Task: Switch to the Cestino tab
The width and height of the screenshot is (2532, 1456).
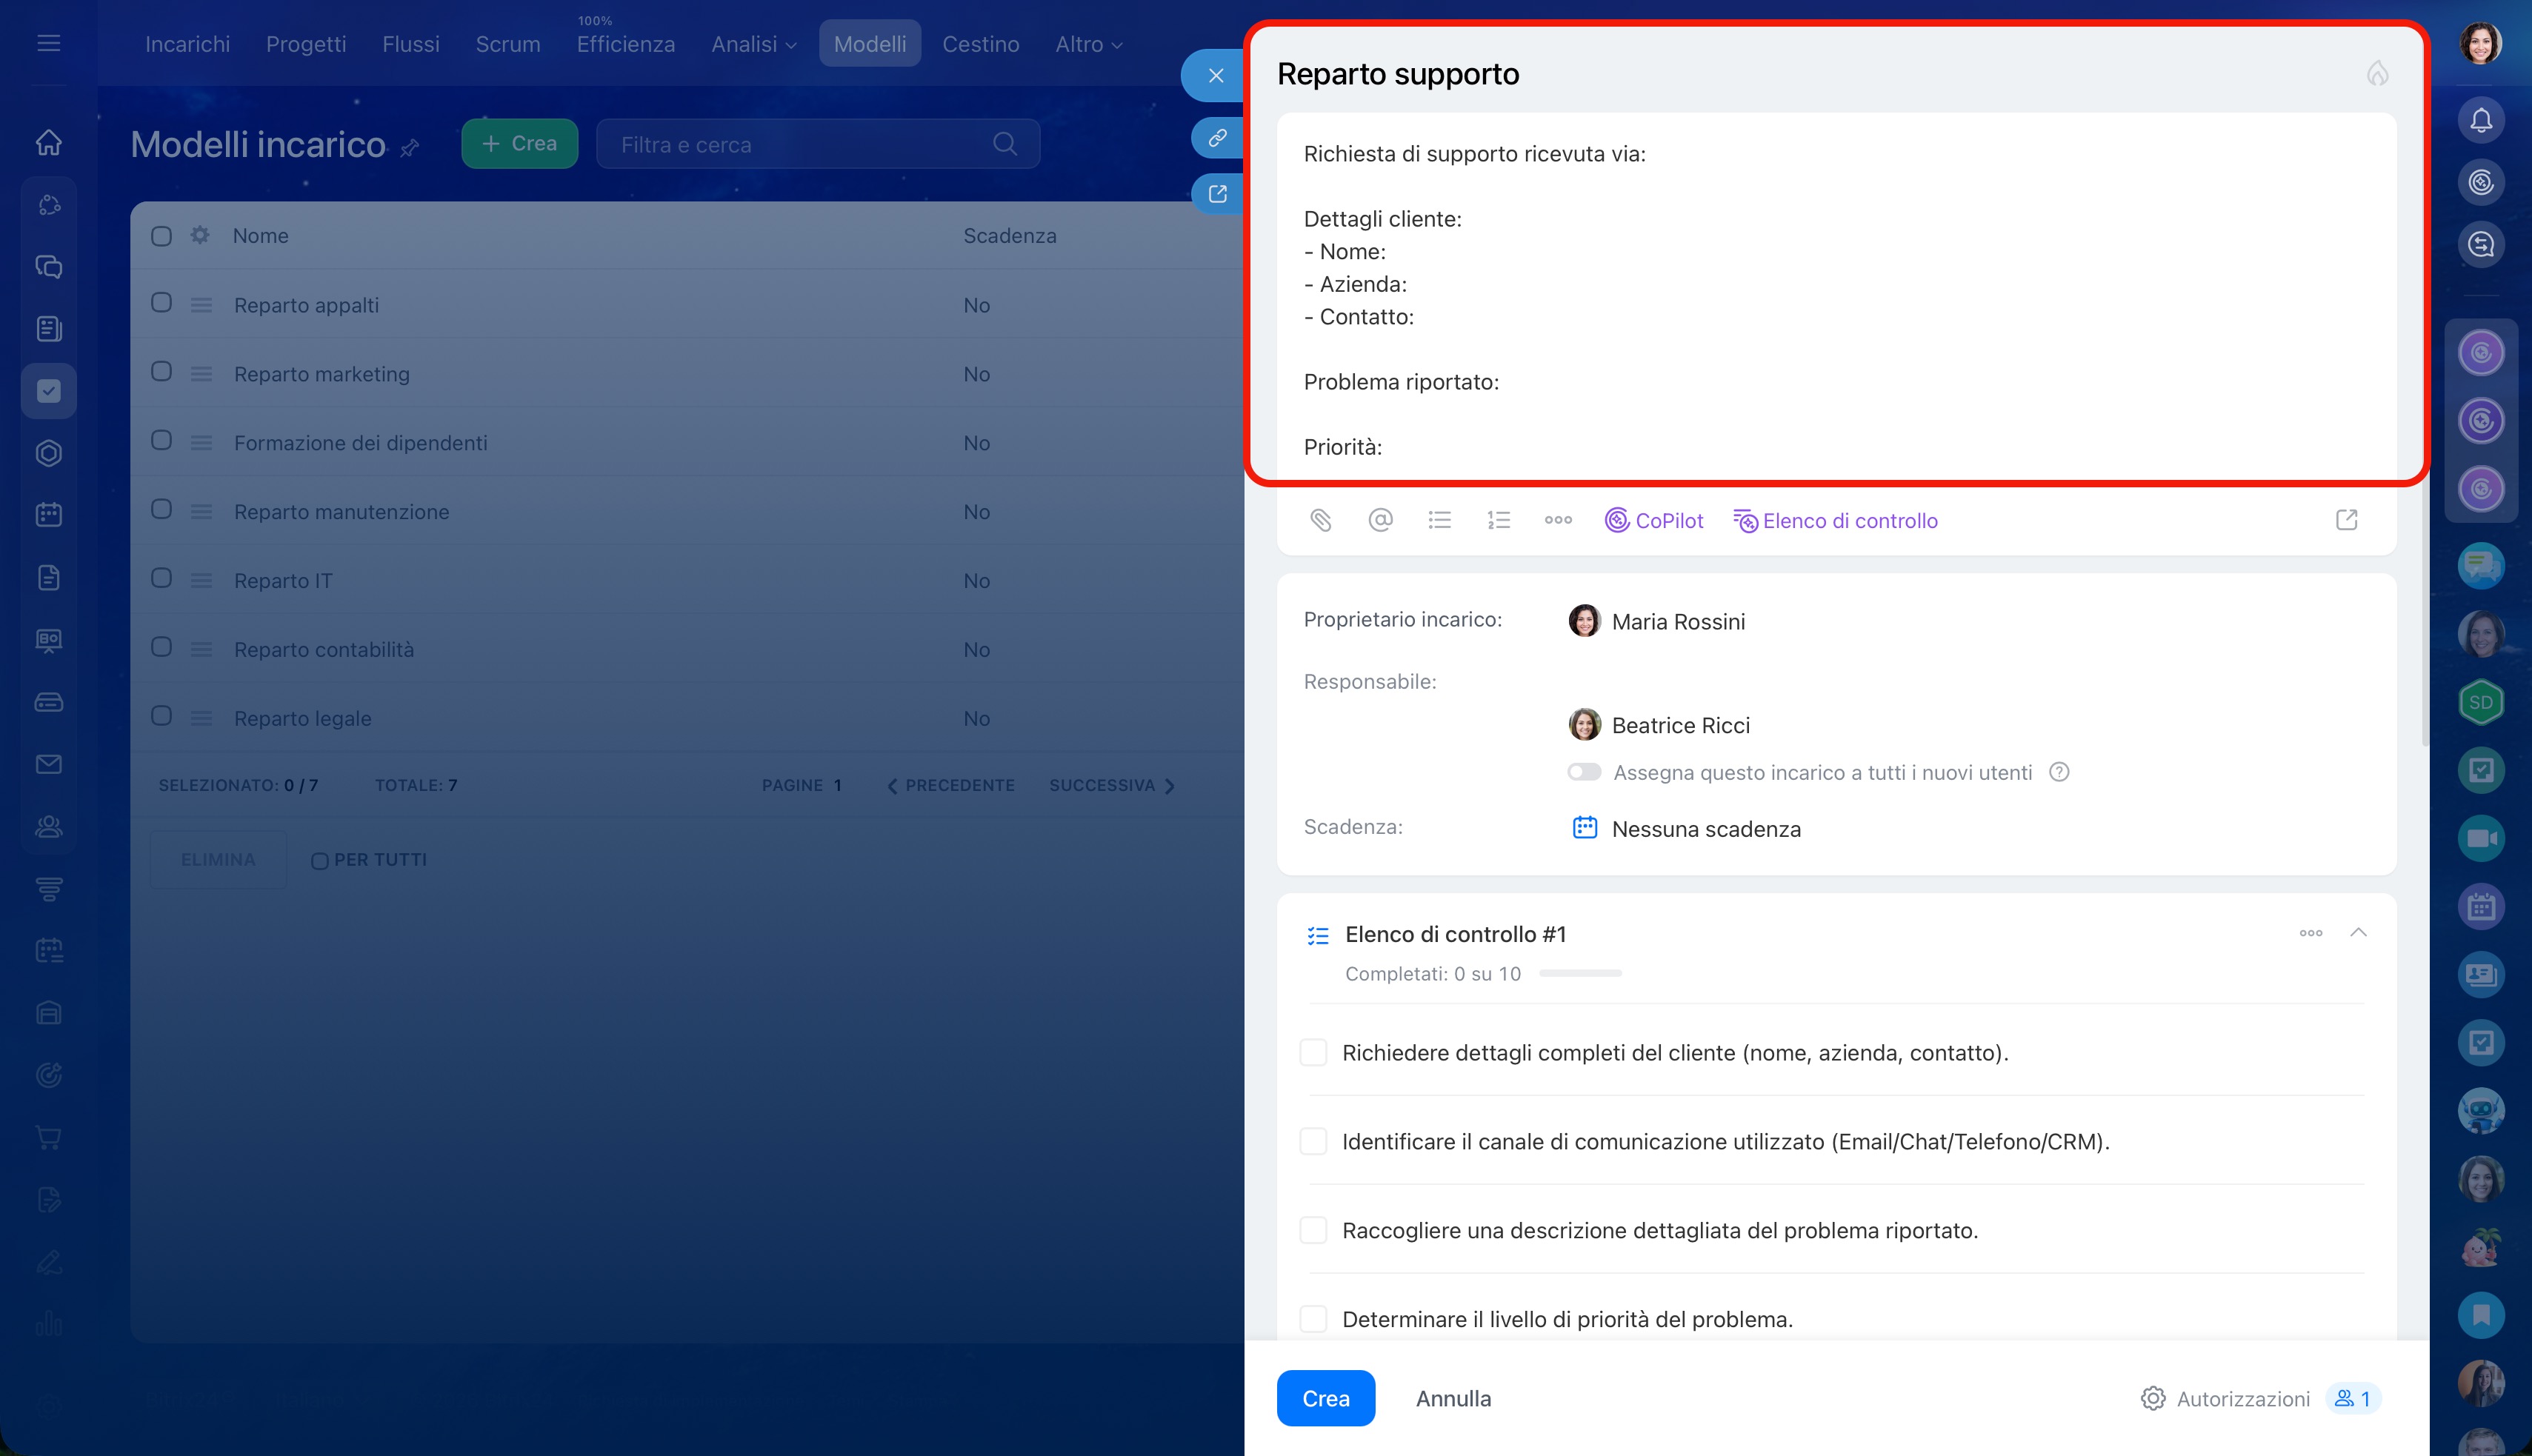Action: [980, 44]
